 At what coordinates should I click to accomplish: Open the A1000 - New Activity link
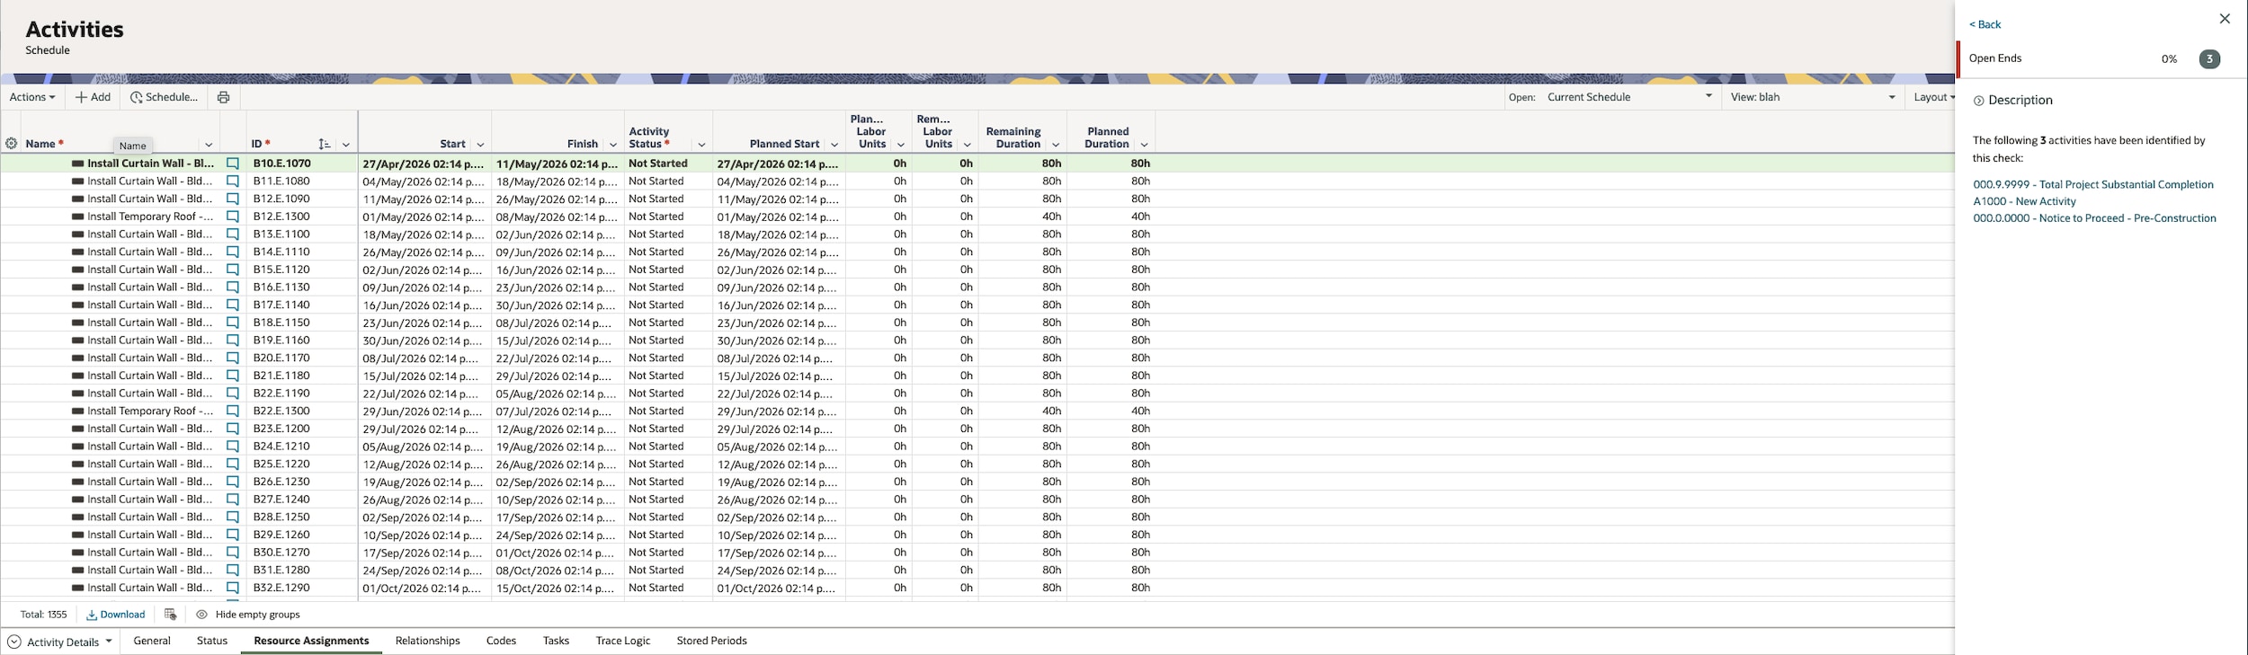(2024, 201)
